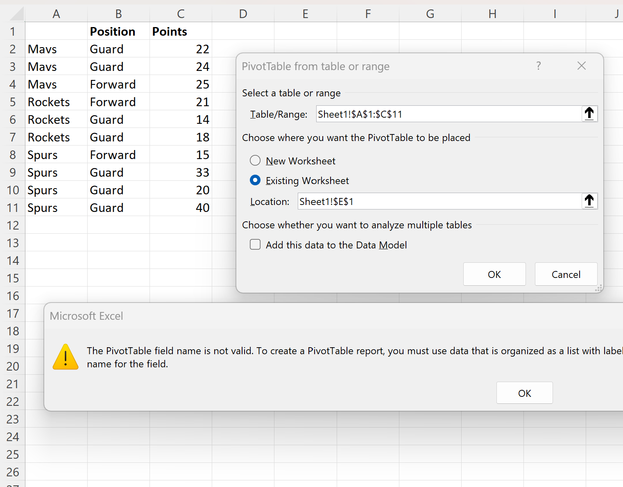Click the PivotTable dialog title bar
Viewport: 623px width, 487px height.
pos(369,66)
